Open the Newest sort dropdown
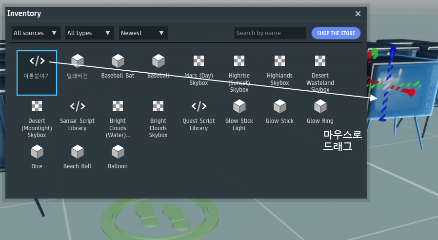438x240 pixels. (143, 33)
